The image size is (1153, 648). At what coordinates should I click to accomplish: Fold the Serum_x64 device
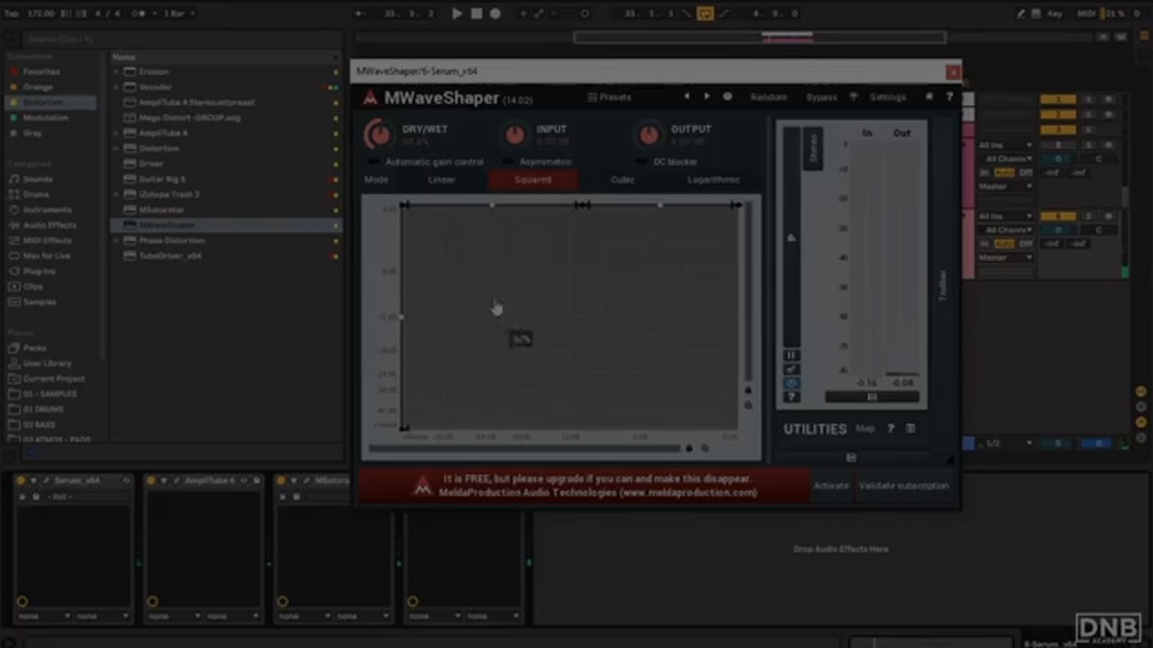tap(35, 481)
